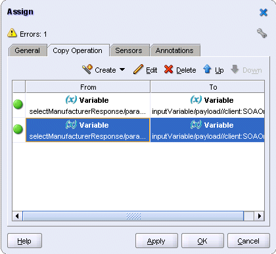Viewport: 276px width, 254px height.
Task: Switch to the General tab
Action: coord(28,50)
